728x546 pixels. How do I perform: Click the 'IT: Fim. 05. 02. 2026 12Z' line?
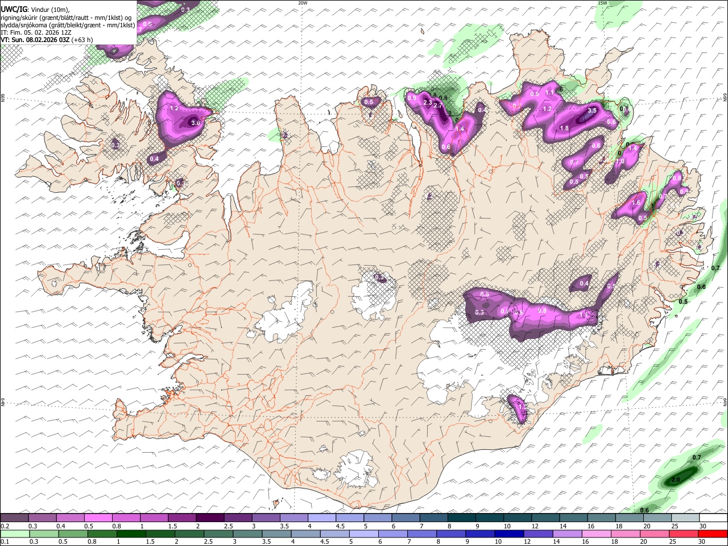(x=36, y=32)
